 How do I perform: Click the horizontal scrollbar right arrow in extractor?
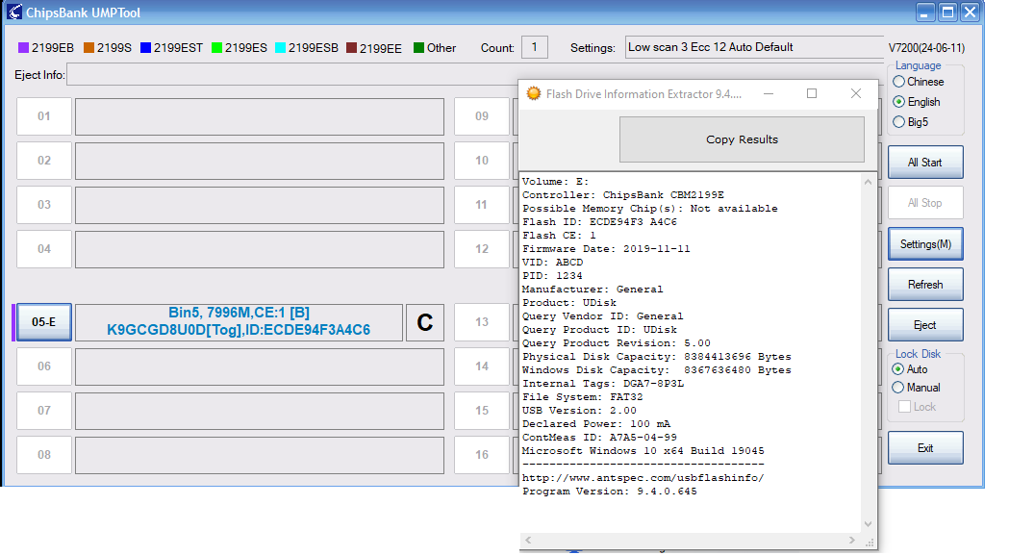pyautogui.click(x=852, y=541)
